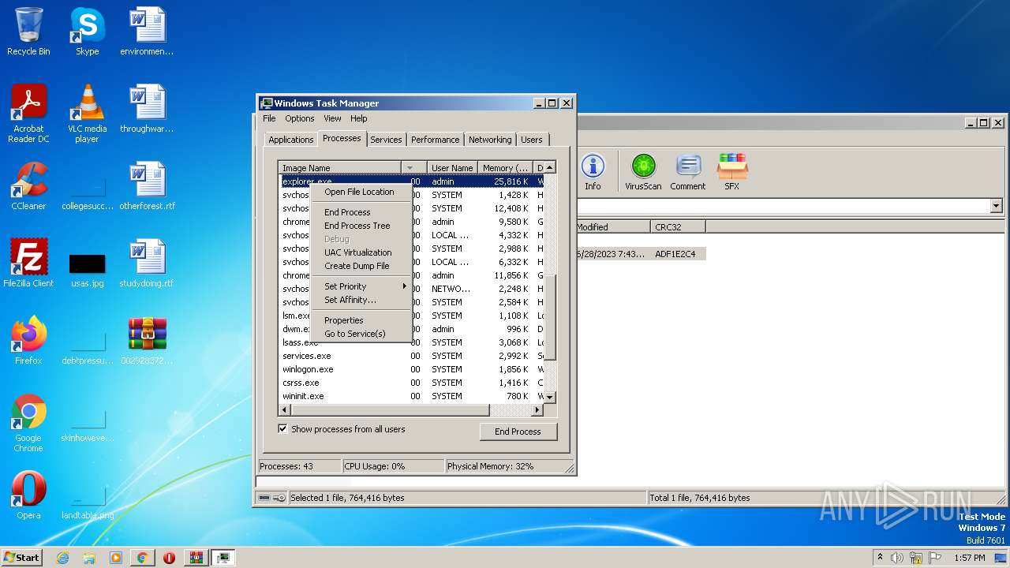Click the SFX icon in WinRAR toolbar

tap(732, 173)
